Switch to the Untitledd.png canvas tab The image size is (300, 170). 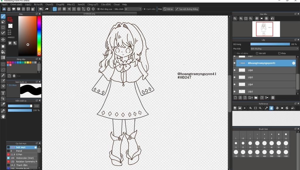click(x=89, y=14)
